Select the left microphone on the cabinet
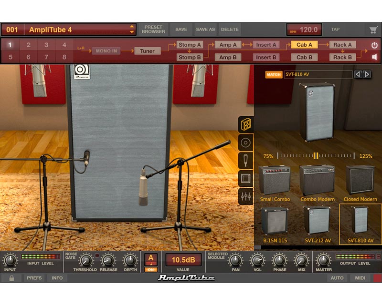This screenshot has height=305, width=382. (x=86, y=158)
